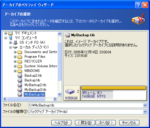Expand the WINDOWS folder node
The width and height of the screenshot is (150, 128).
coord(15,71)
